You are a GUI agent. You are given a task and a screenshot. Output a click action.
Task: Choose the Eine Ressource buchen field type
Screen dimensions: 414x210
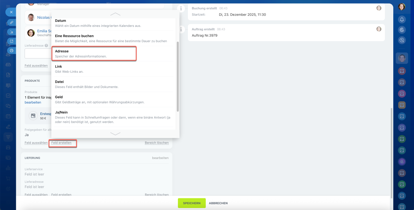(114, 38)
